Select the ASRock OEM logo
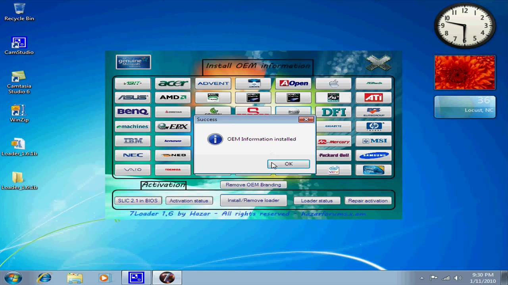The image size is (508, 285). click(x=374, y=83)
